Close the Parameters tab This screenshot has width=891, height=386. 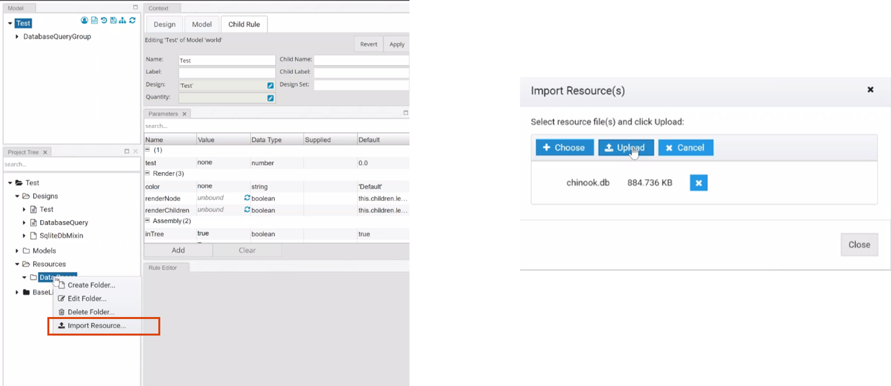point(184,114)
